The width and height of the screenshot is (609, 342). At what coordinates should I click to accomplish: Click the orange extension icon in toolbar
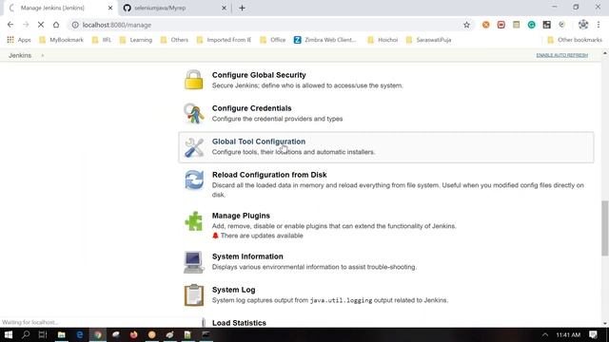pyautogui.click(x=485, y=25)
